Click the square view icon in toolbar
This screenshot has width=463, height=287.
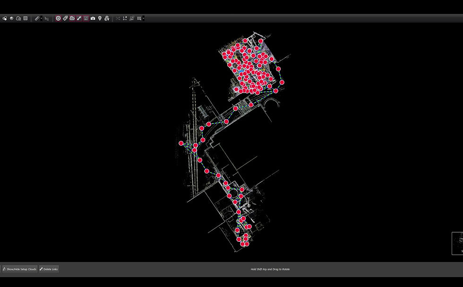pyautogui.click(x=26, y=18)
